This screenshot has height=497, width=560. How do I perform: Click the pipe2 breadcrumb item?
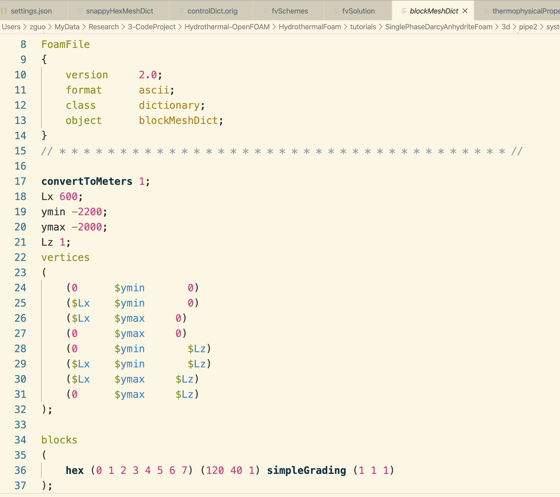tap(528, 27)
